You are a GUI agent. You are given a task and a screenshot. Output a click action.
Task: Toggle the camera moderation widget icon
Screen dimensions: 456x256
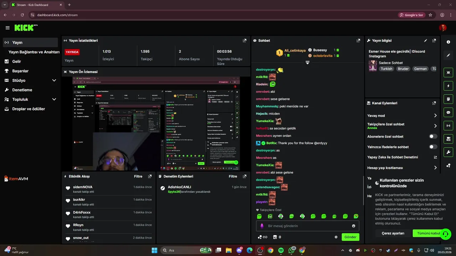(x=448, y=139)
